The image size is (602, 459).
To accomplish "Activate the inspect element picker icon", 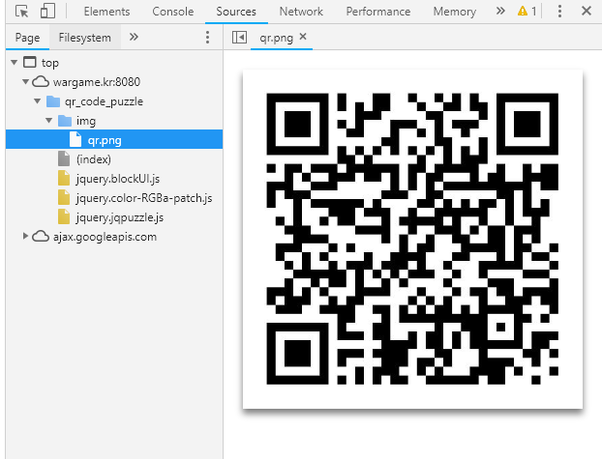I will [x=22, y=12].
